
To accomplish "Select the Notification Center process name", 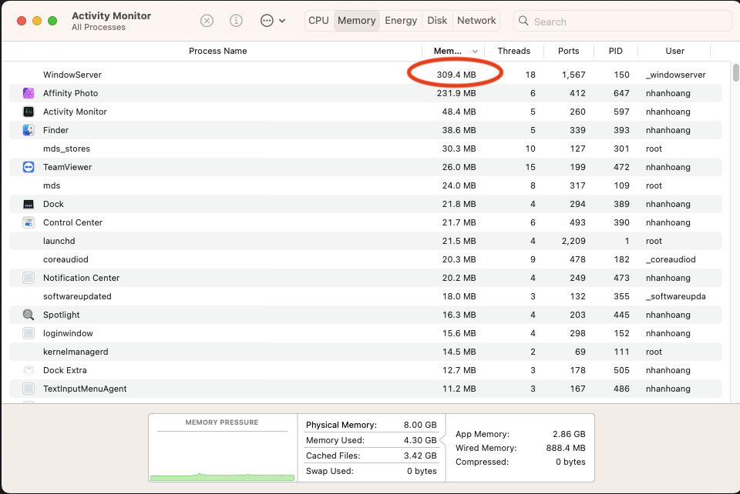I will tap(81, 278).
